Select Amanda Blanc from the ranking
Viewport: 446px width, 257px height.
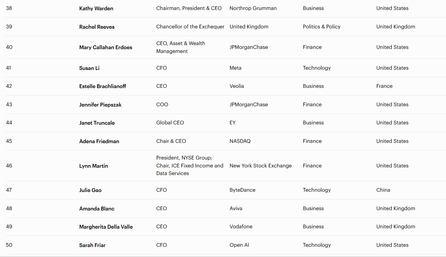tap(97, 209)
